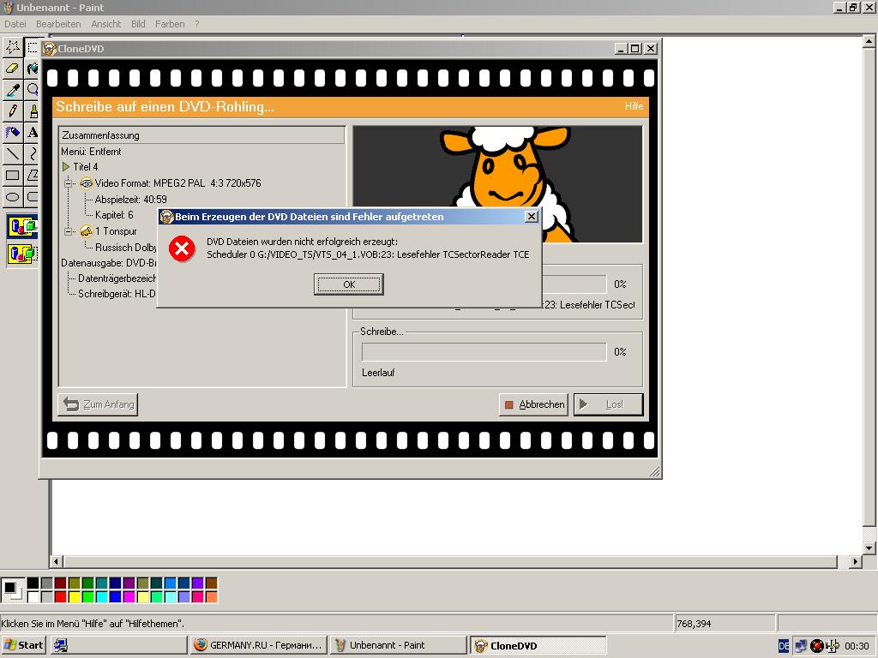Click the DE language indicator in tray
The height and width of the screenshot is (658, 878).
(x=784, y=646)
